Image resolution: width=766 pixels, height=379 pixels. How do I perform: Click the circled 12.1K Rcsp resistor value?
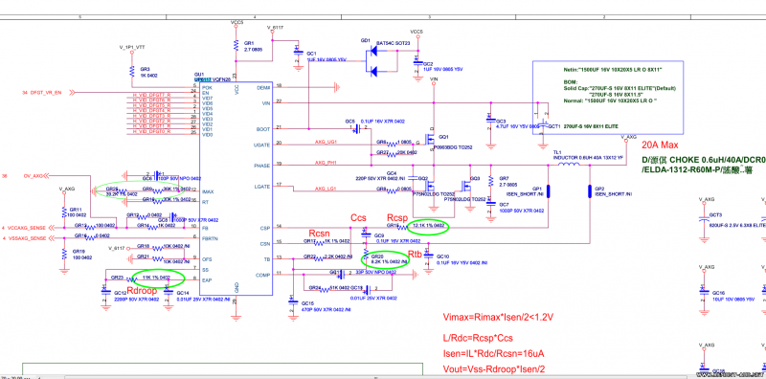(x=428, y=226)
